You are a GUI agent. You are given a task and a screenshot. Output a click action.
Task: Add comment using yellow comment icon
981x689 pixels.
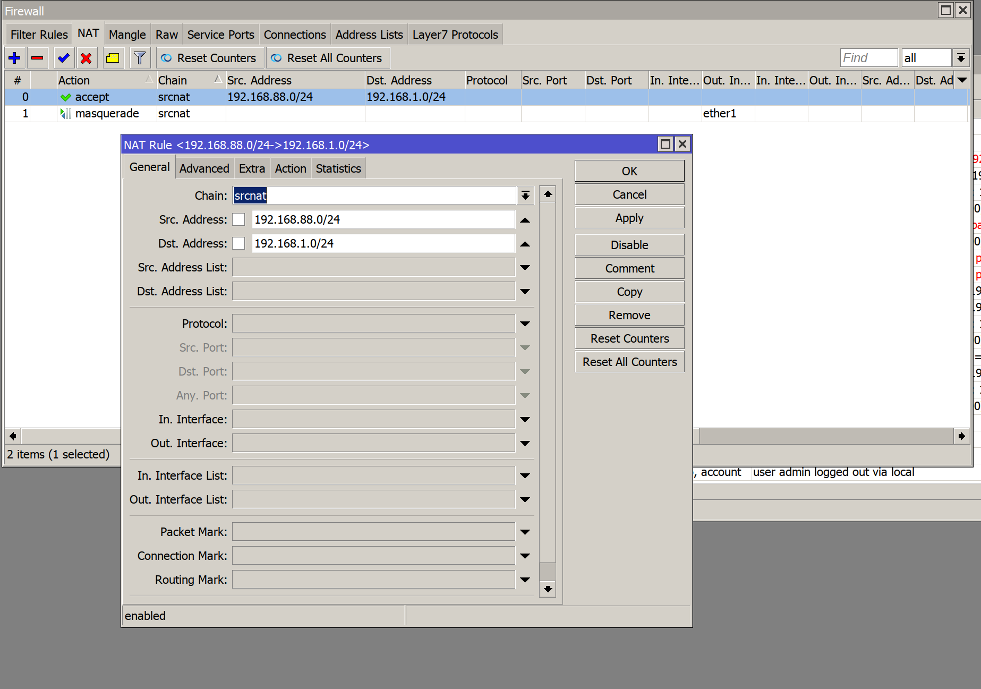click(x=113, y=57)
